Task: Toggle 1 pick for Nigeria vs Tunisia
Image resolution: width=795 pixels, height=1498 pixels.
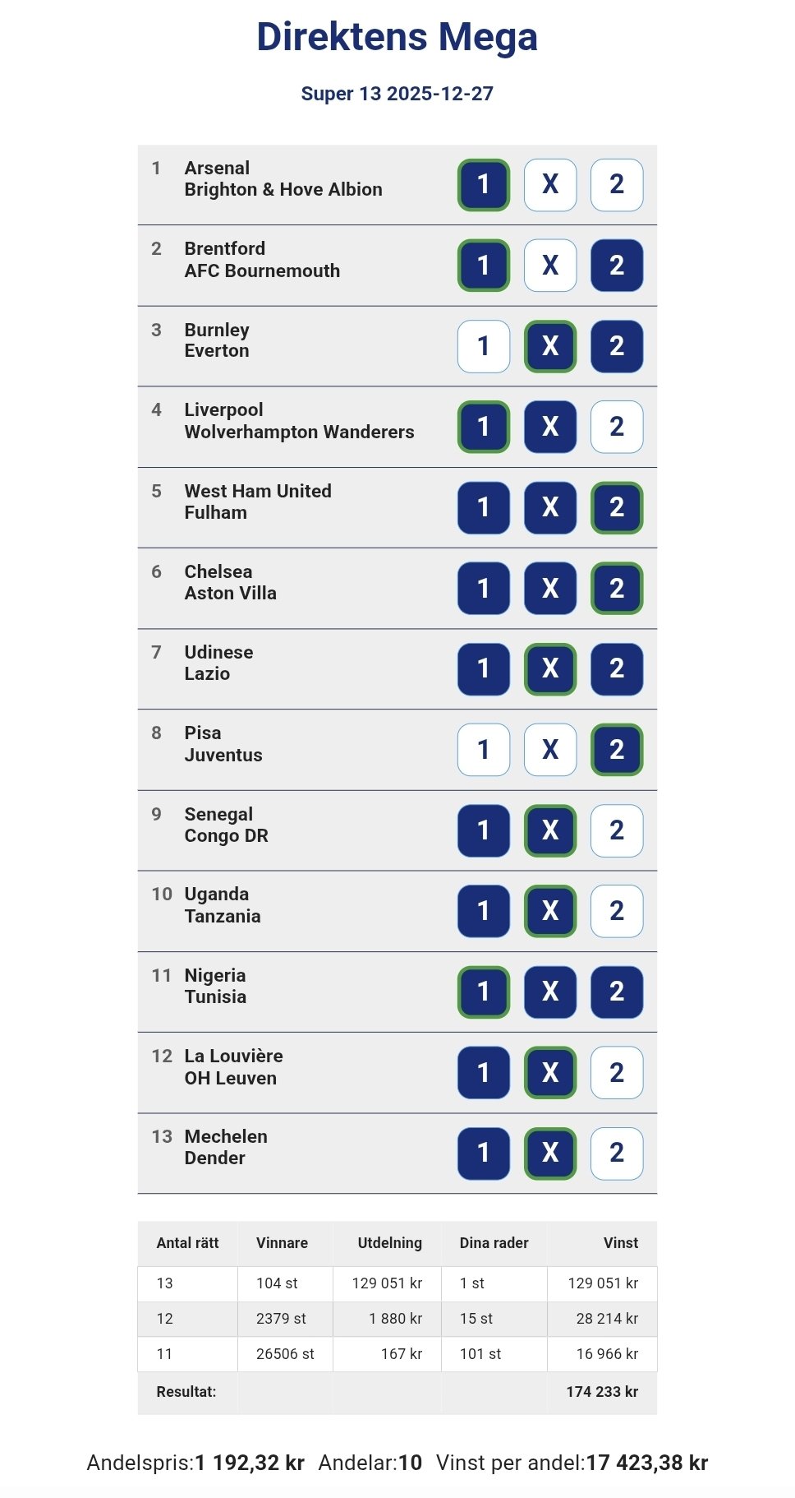Action: click(x=484, y=992)
